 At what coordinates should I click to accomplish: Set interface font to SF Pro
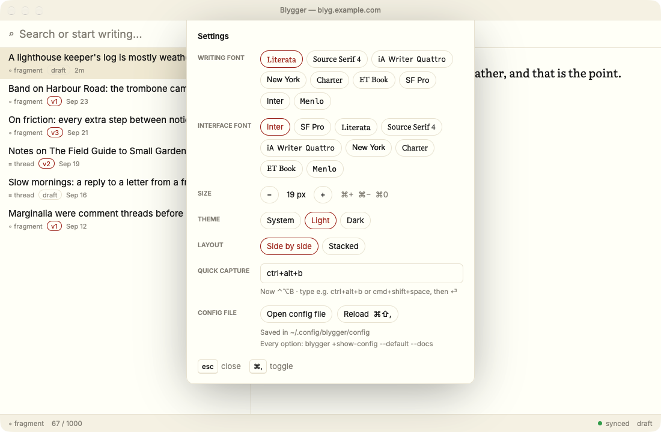tap(312, 127)
